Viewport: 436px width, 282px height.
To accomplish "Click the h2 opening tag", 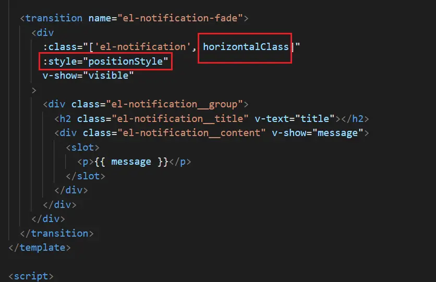I will [63, 119].
